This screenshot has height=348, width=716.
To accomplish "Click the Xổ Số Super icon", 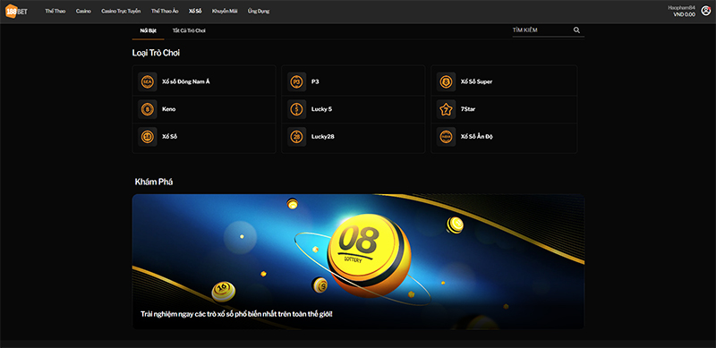I will click(x=446, y=81).
